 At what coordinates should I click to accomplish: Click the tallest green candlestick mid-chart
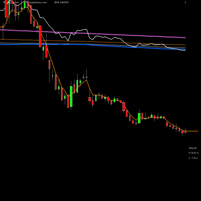coord(71,96)
